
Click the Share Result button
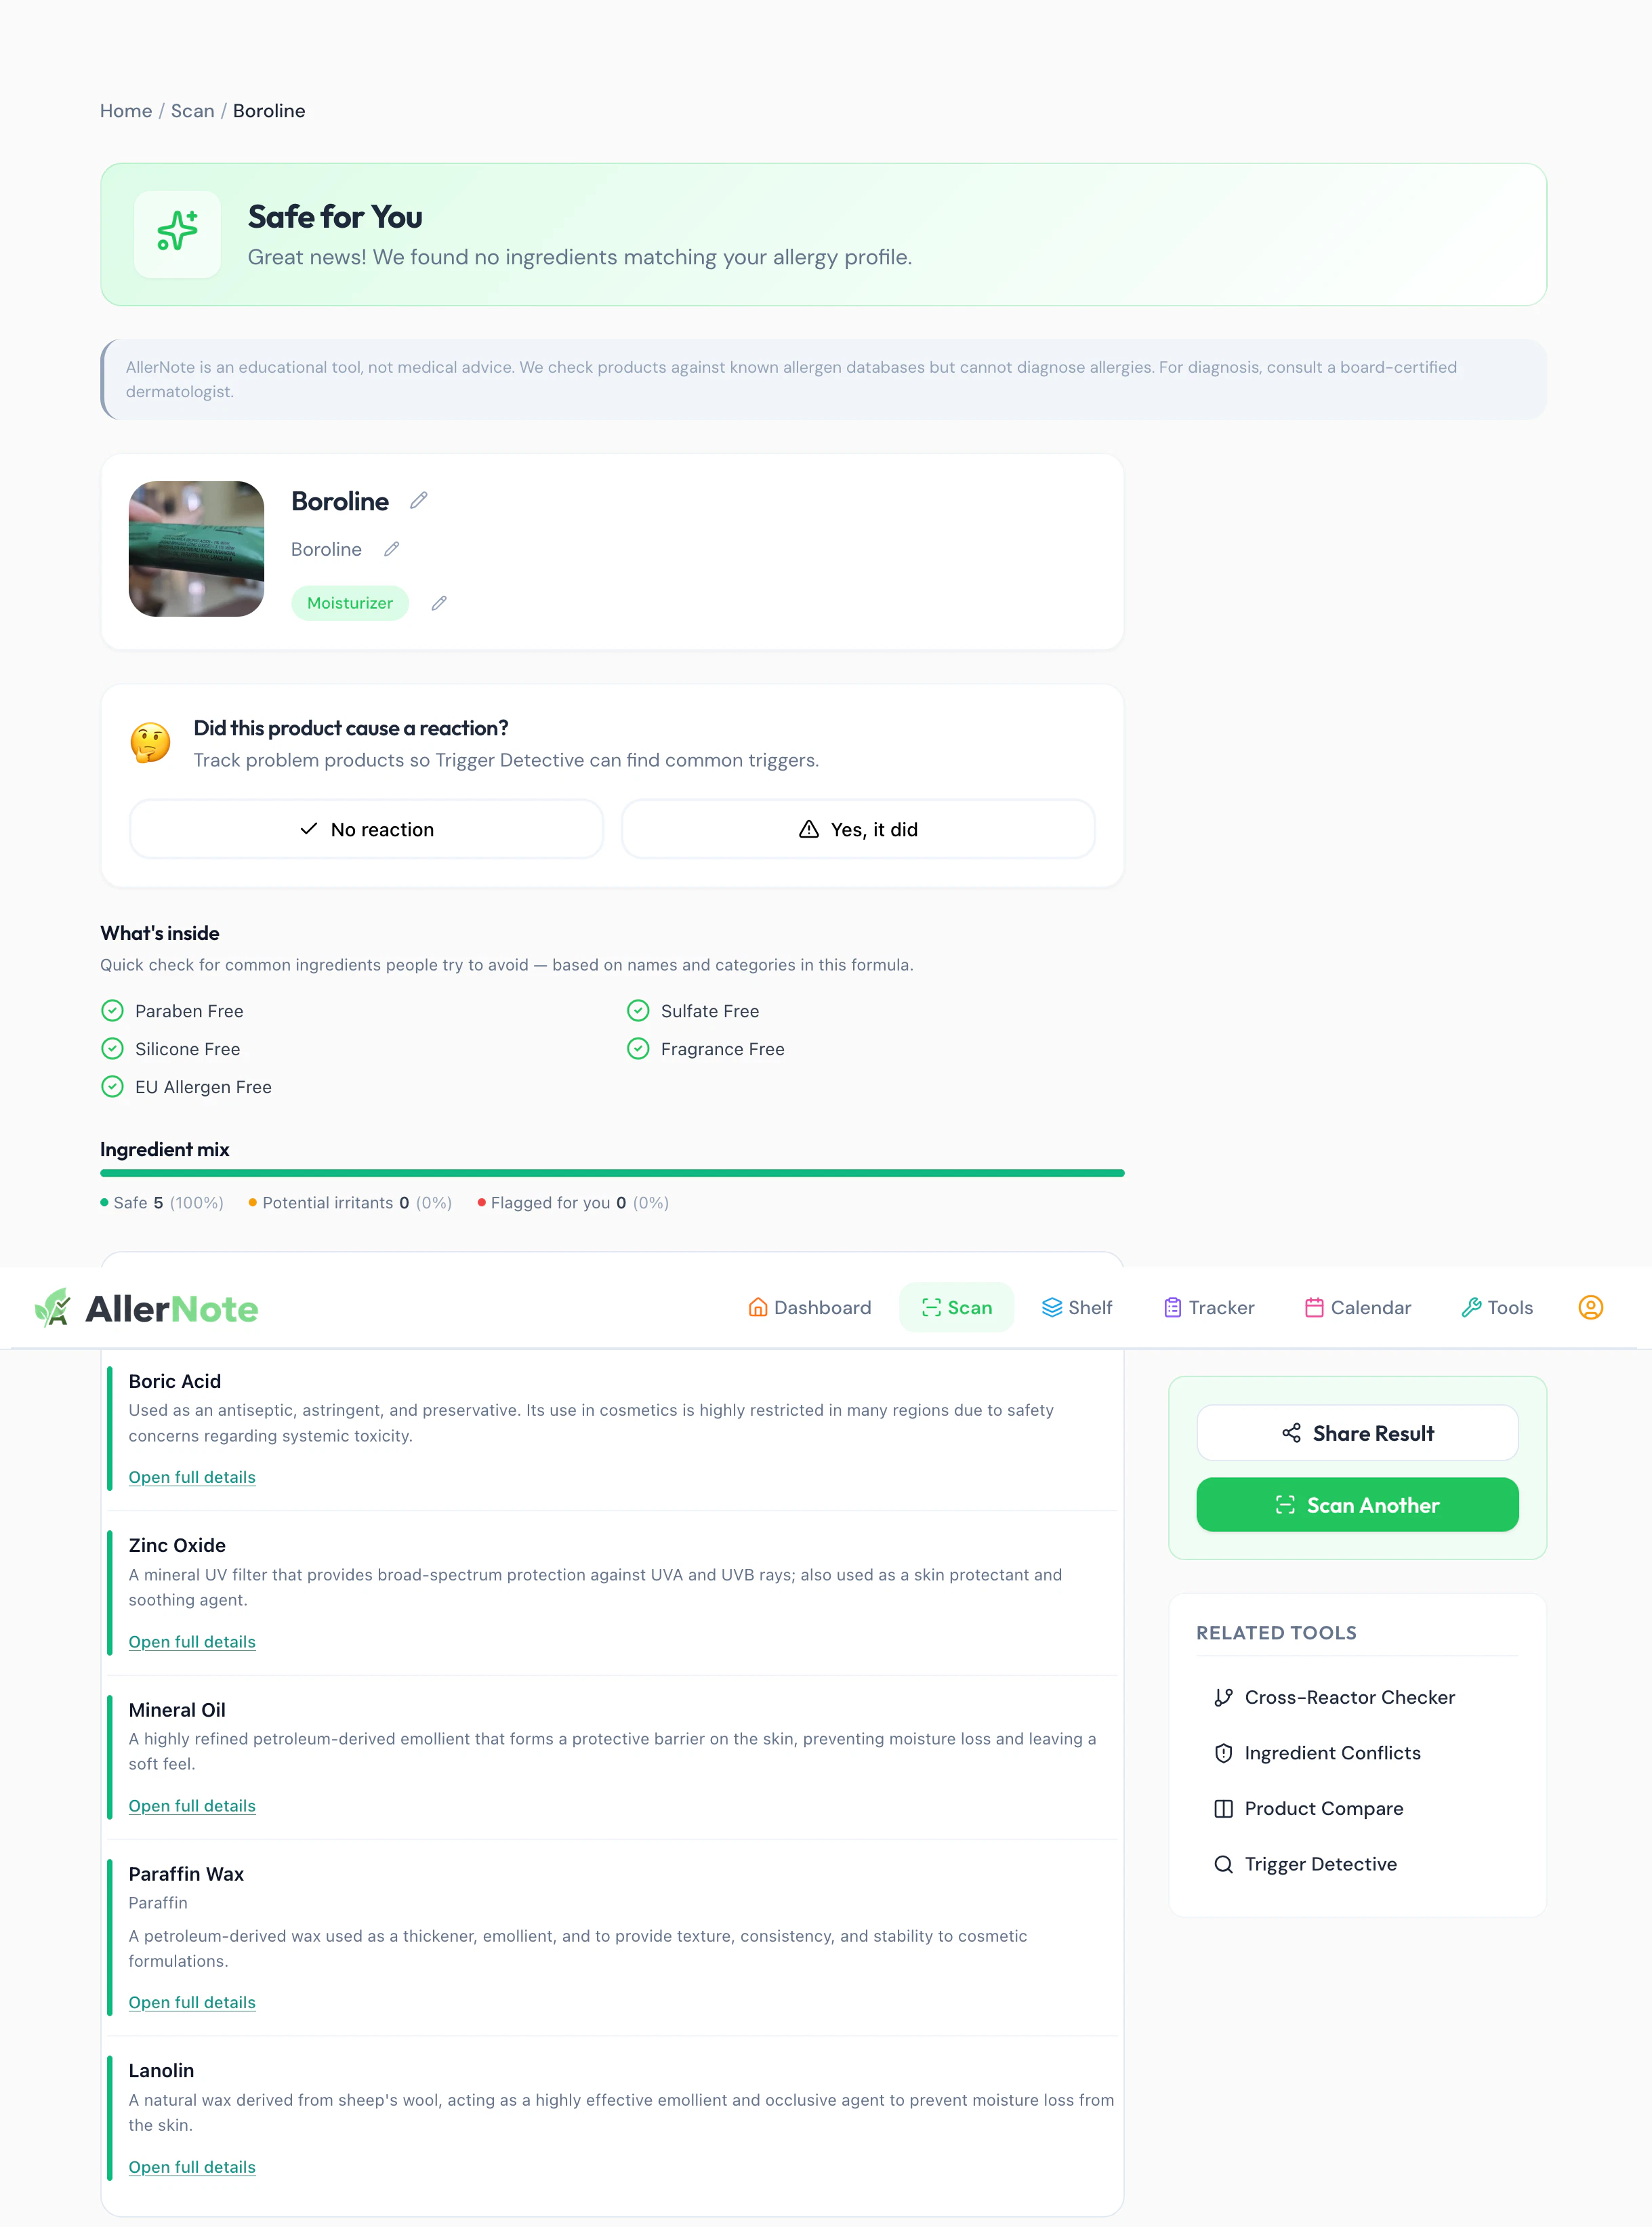[x=1357, y=1433]
